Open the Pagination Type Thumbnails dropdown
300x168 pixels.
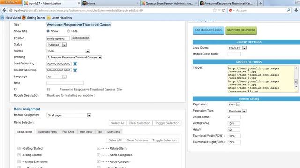237,111
